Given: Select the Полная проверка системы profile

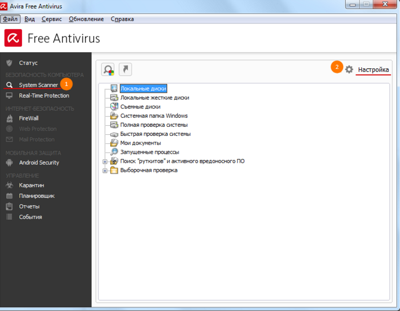Looking at the screenshot, I should pyautogui.click(x=154, y=125).
